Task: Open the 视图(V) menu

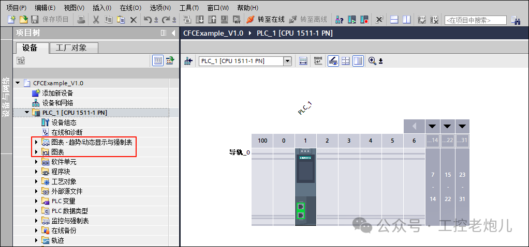Action: click(74, 7)
